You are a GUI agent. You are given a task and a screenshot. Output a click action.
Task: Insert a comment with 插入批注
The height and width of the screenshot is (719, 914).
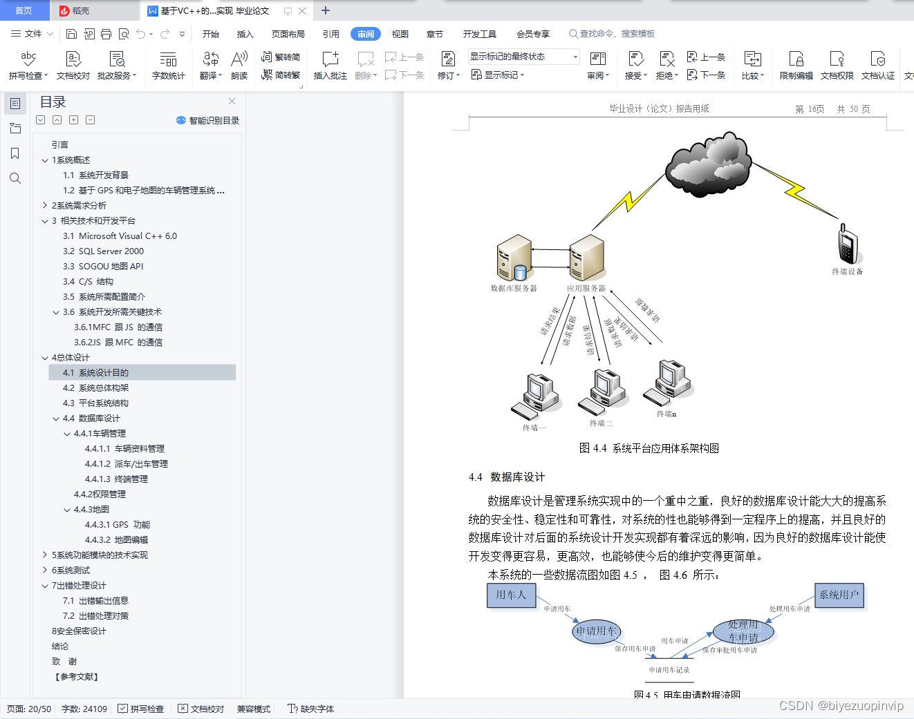pyautogui.click(x=330, y=66)
